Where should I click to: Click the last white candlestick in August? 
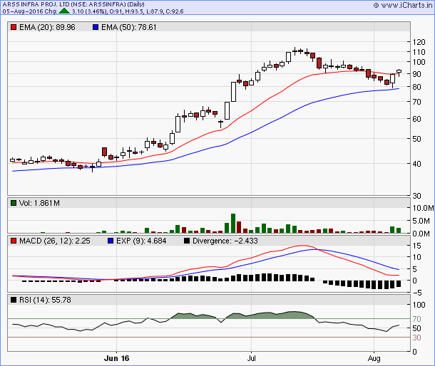[x=399, y=71]
